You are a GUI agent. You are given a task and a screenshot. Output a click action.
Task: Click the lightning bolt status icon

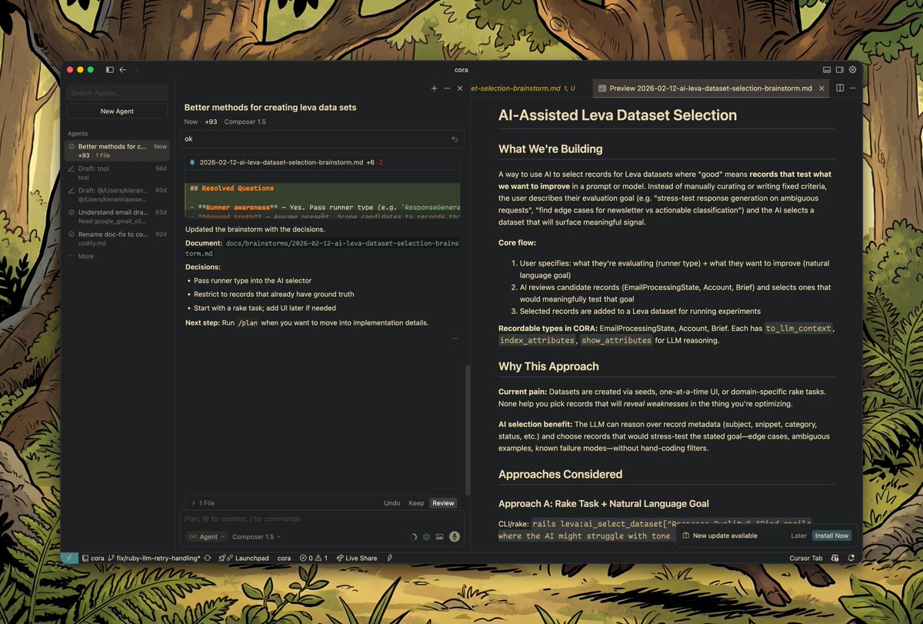390,558
